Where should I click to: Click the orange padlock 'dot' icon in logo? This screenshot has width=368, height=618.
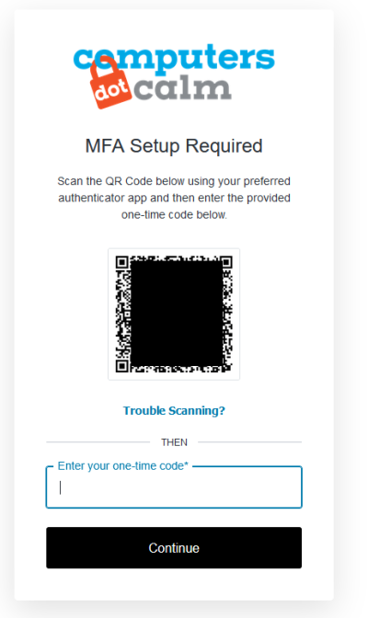click(x=109, y=83)
